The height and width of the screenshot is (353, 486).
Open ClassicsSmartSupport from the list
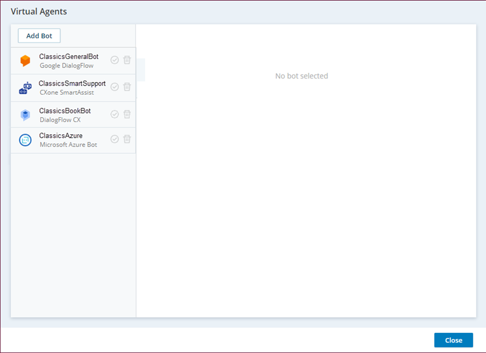point(73,88)
